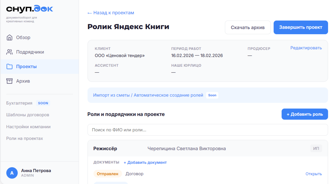The height and width of the screenshot is (184, 336).
Task: Click + Добавить документ link
Action: pyautogui.click(x=145, y=162)
